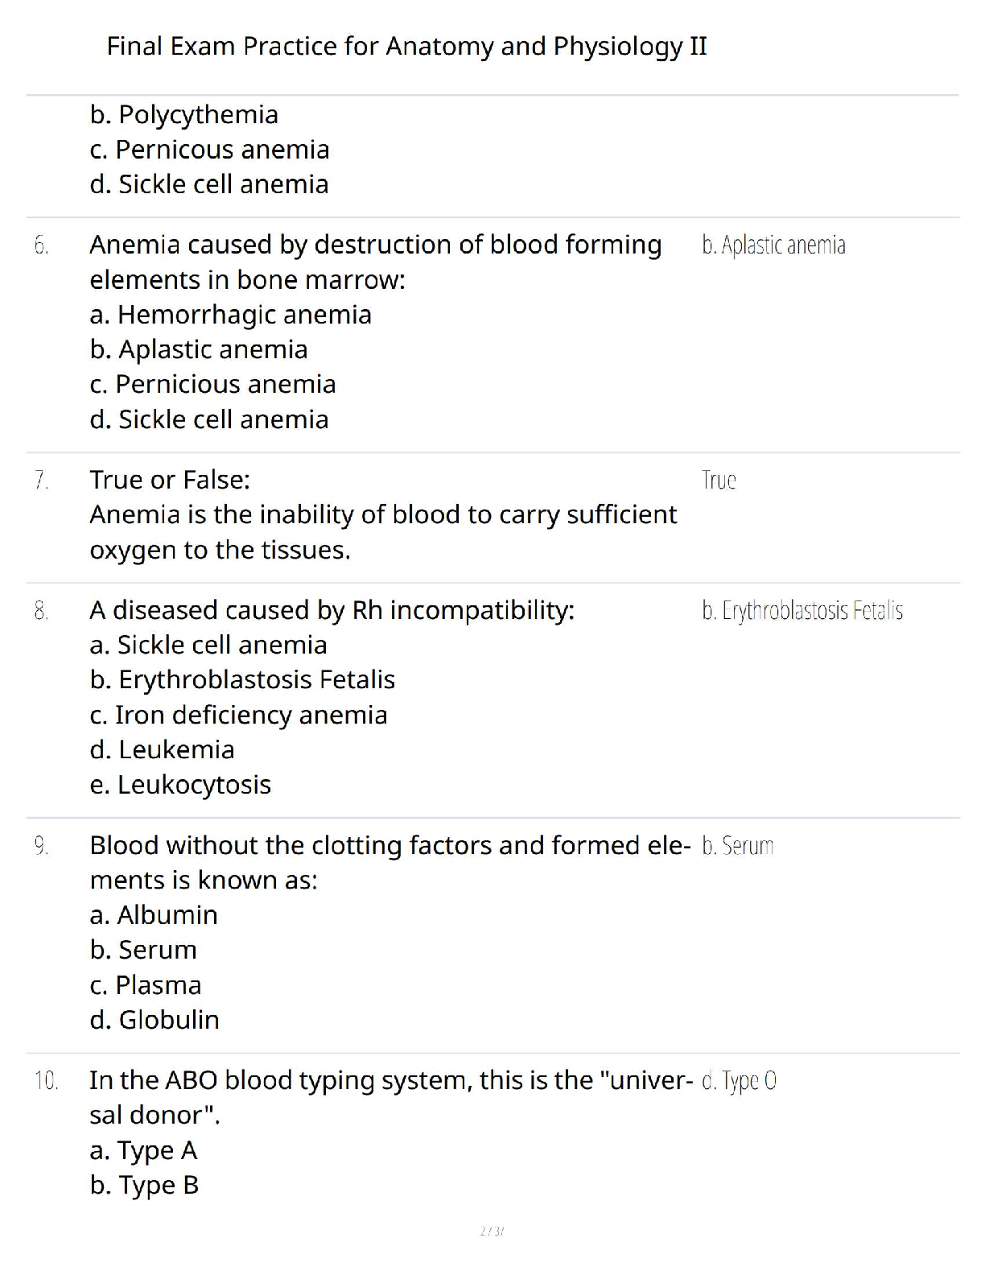Viewport: 985px width, 1275px height.
Task: Click the misspelled "c. Pernicous anemia" option
Action: point(209,150)
